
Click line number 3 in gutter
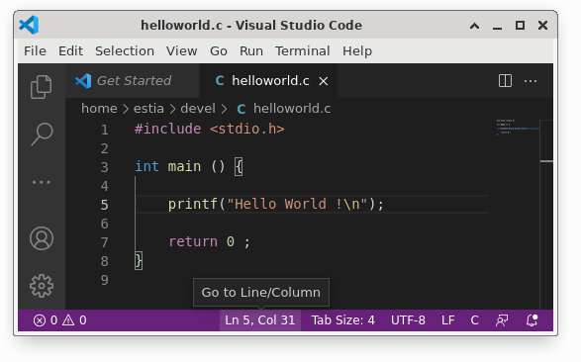pyautogui.click(x=105, y=167)
